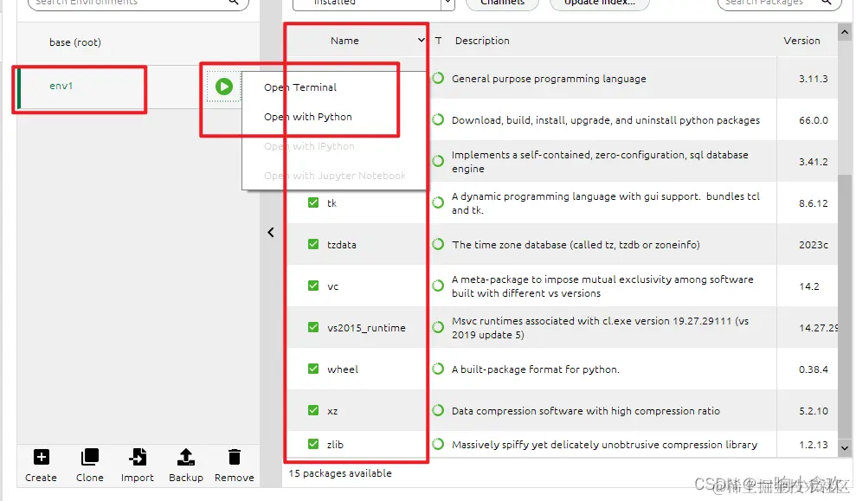The height and width of the screenshot is (501, 856).
Task: Uncheck the tzdata package checkbox
Action: [313, 244]
